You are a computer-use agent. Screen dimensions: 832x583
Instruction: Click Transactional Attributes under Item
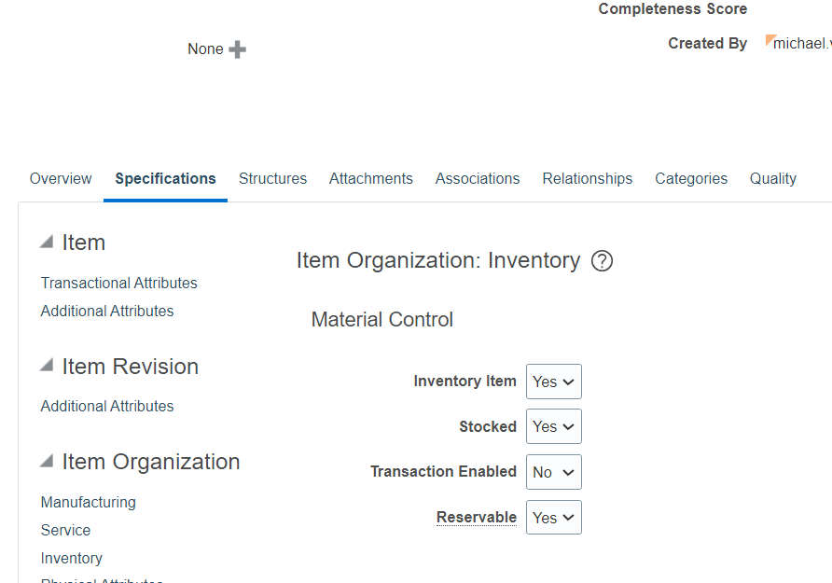click(118, 283)
